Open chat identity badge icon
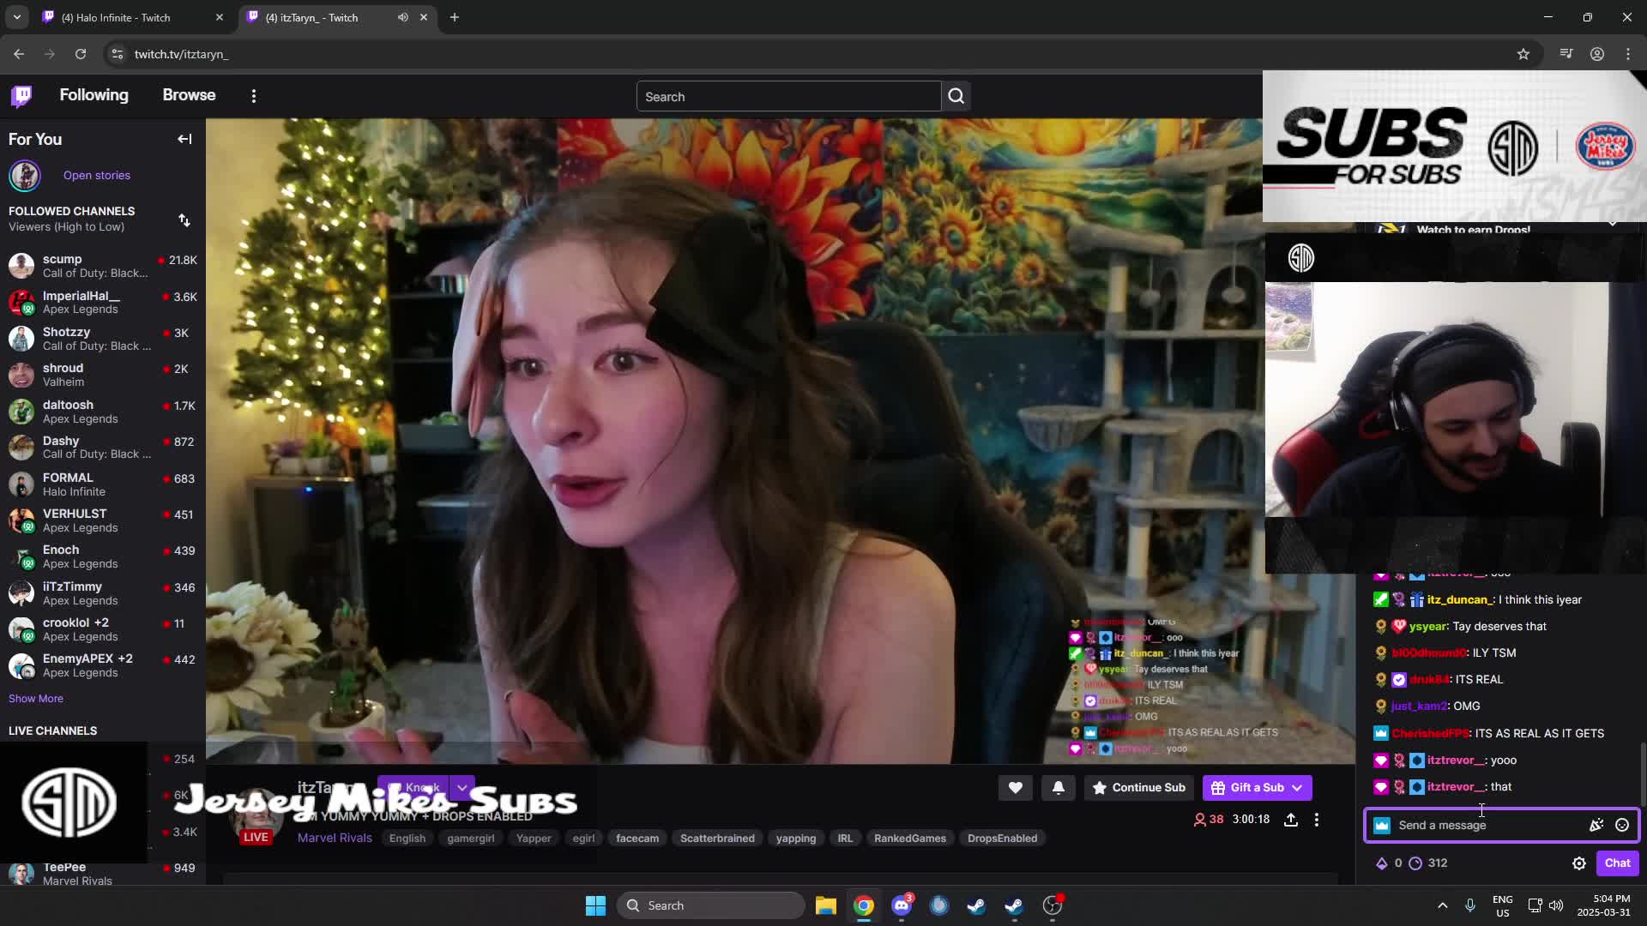 [1382, 825]
